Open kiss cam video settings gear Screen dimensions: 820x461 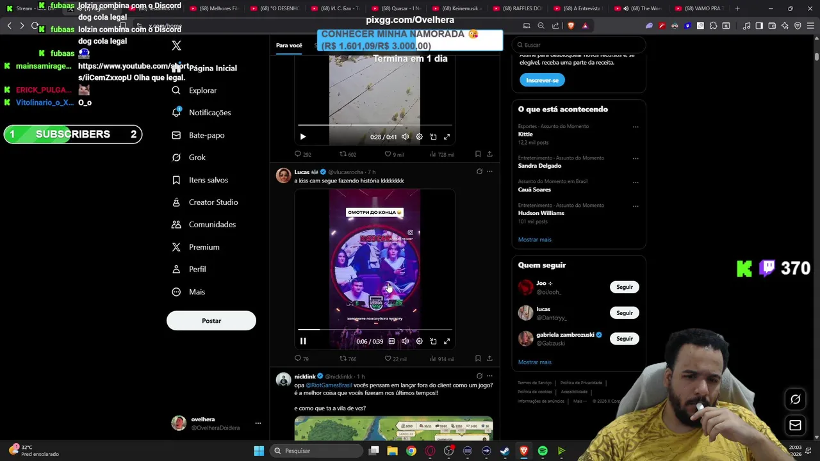[419, 341]
